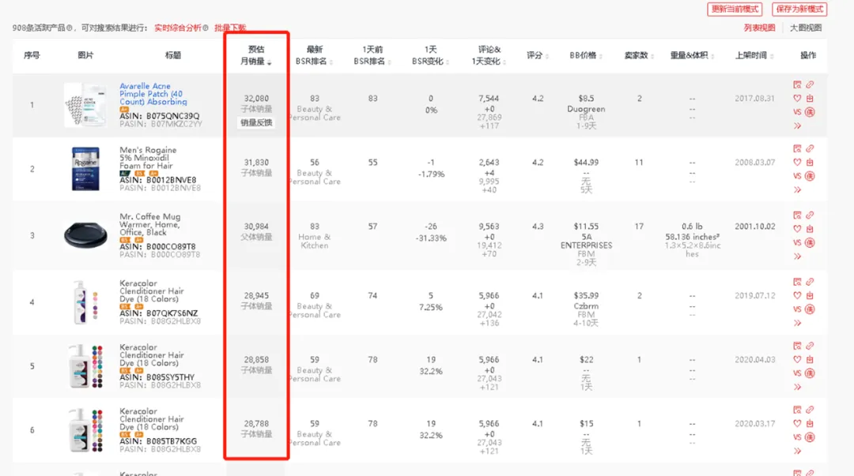This screenshot has height=476, width=854.
Task: Expand more actions chevron on Avarelle row
Action: click(x=797, y=126)
